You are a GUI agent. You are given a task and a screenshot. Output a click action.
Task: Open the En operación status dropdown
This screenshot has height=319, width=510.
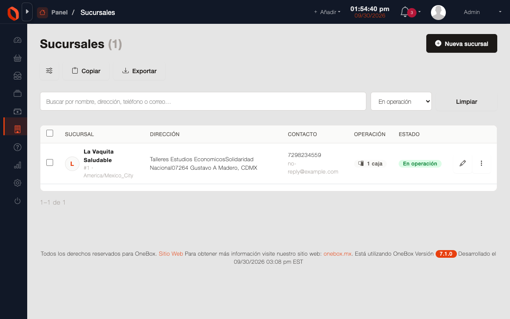401,102
